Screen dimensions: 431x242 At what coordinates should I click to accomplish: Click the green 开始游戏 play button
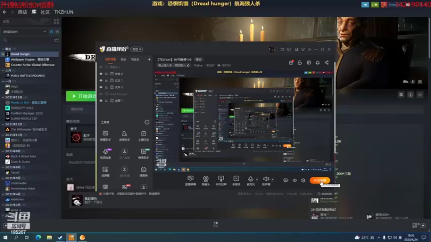81,96
